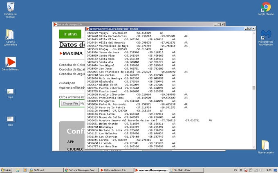This screenshot has width=278, height=173.
Task: Select the Sauce de Luna row
Action: [x=131, y=52]
